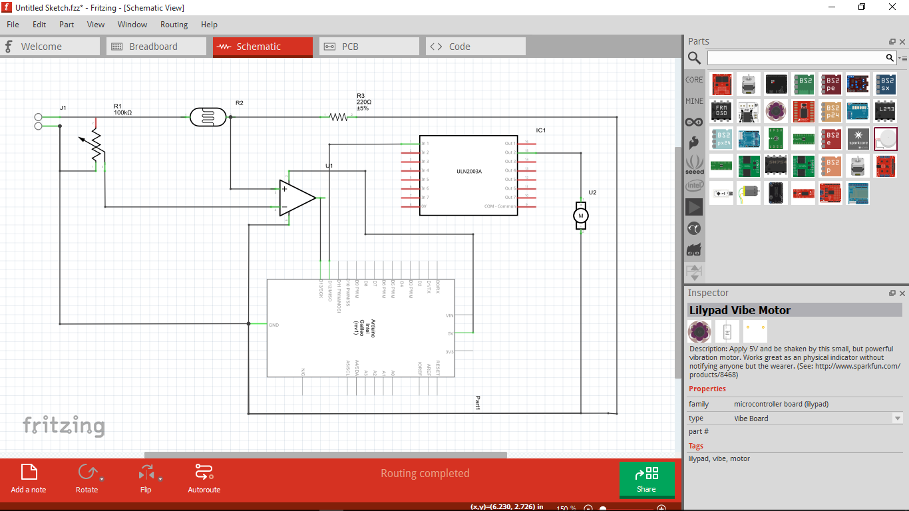Open the Help menu
Image resolution: width=909 pixels, height=511 pixels.
pos(209,24)
